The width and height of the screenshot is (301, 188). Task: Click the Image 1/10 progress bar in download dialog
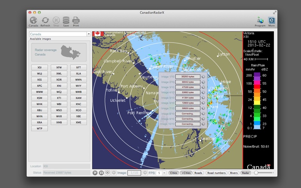188,77
